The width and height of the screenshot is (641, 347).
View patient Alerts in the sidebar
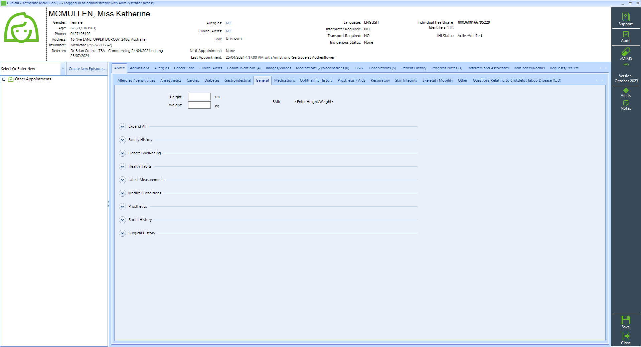[x=625, y=93]
